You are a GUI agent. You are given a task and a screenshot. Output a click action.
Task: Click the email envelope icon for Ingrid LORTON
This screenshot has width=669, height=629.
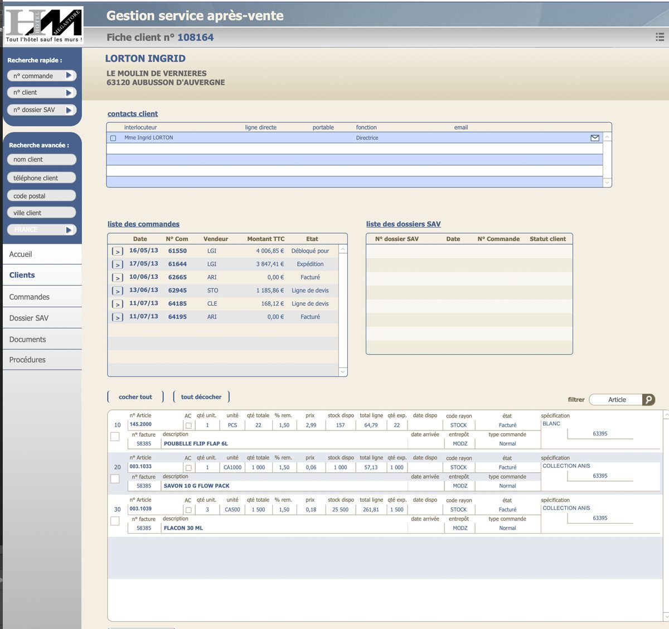[595, 138]
